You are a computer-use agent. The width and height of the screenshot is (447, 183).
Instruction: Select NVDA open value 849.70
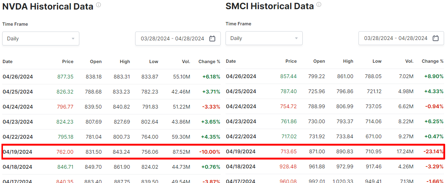click(93, 167)
